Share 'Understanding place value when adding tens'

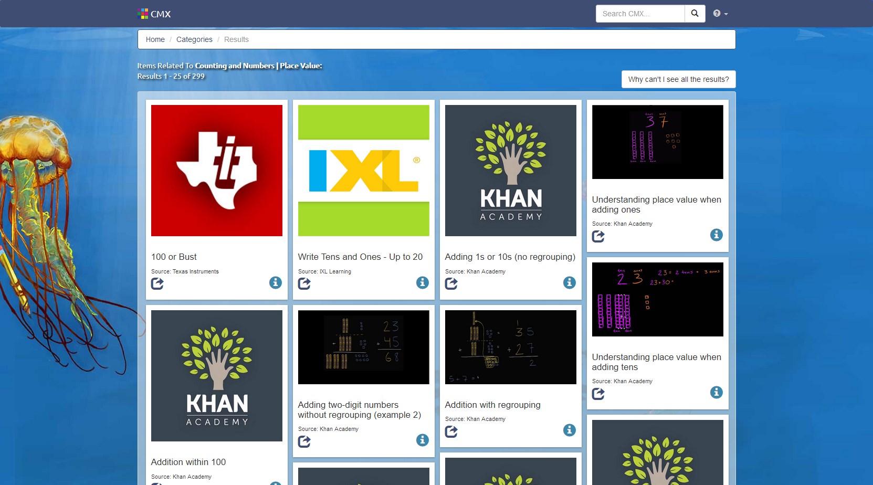(x=598, y=394)
